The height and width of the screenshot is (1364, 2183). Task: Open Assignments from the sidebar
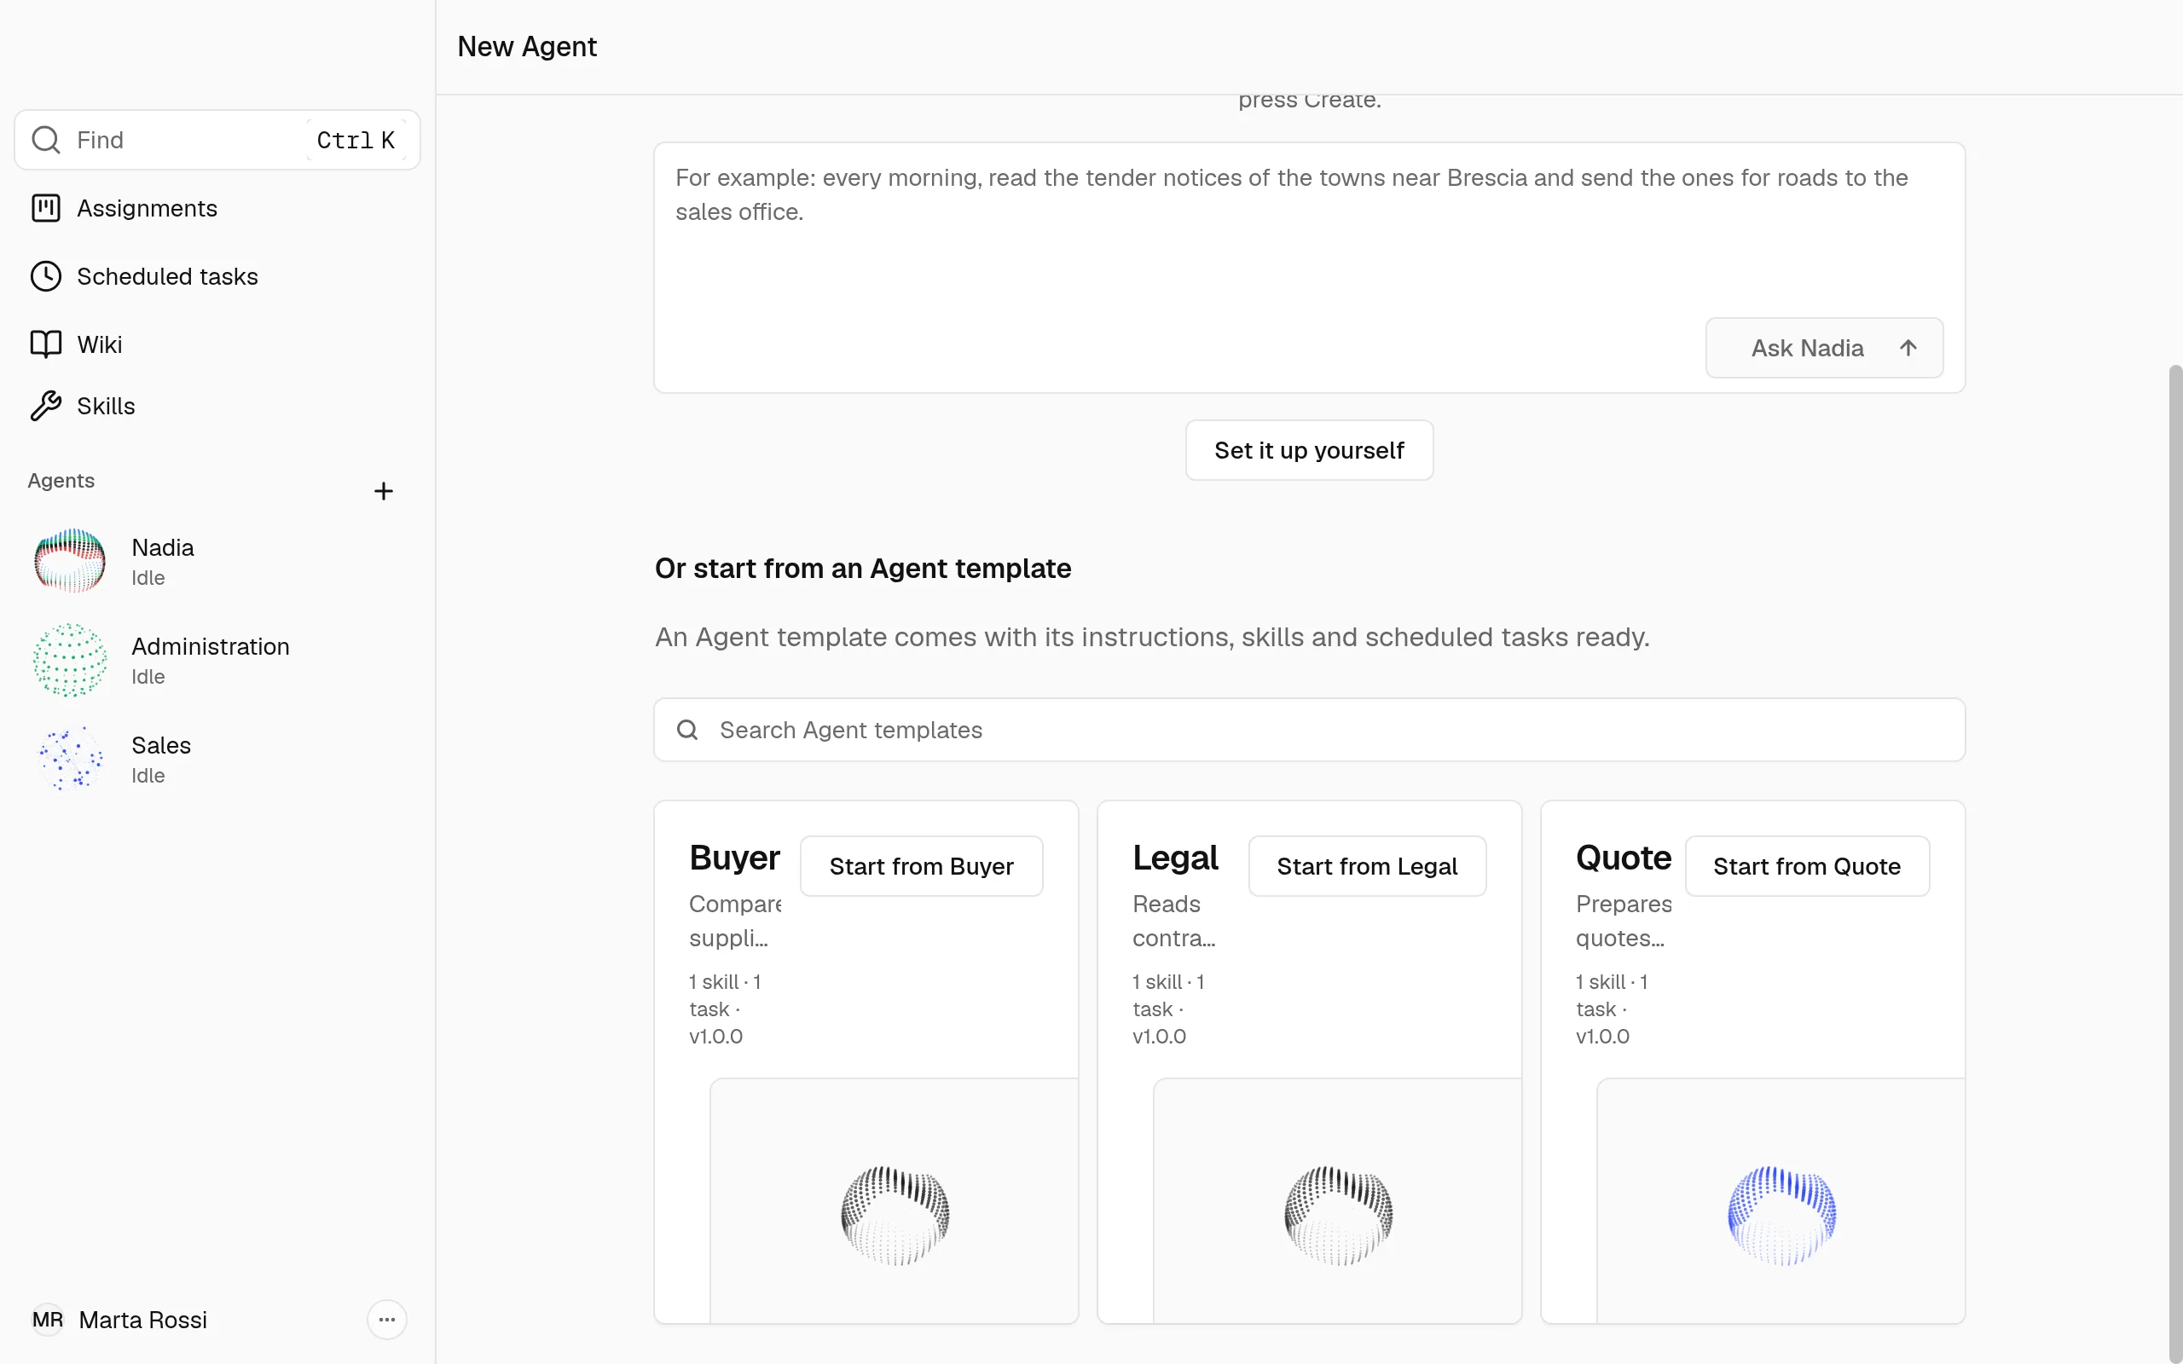[x=217, y=208]
